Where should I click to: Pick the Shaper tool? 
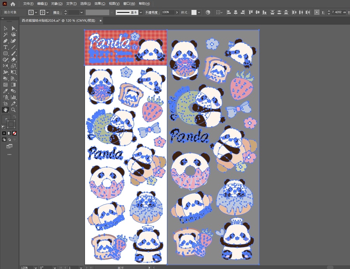[x=5, y=59]
